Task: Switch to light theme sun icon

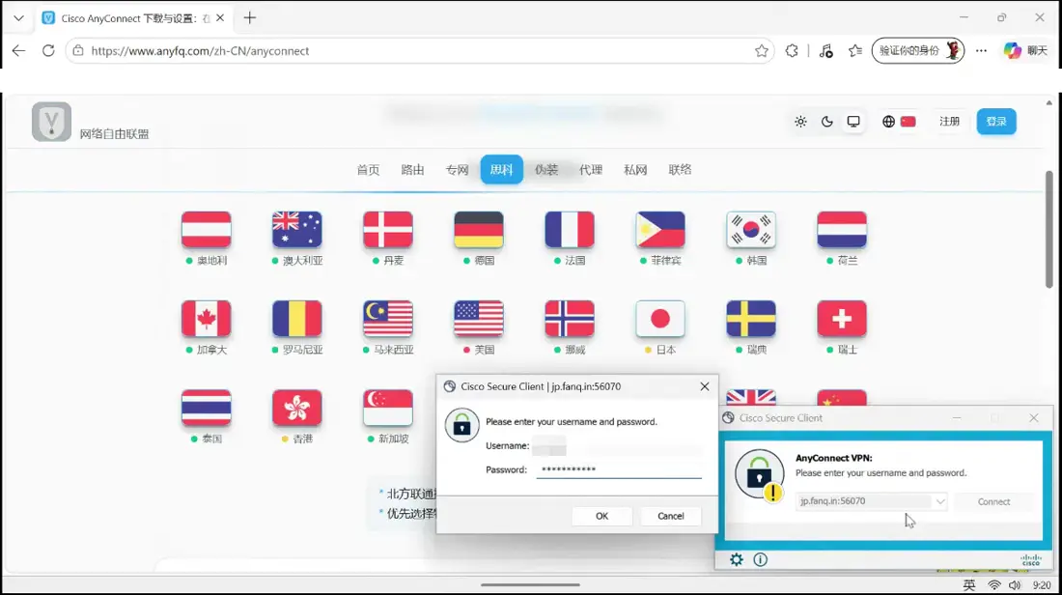Action: 800,122
